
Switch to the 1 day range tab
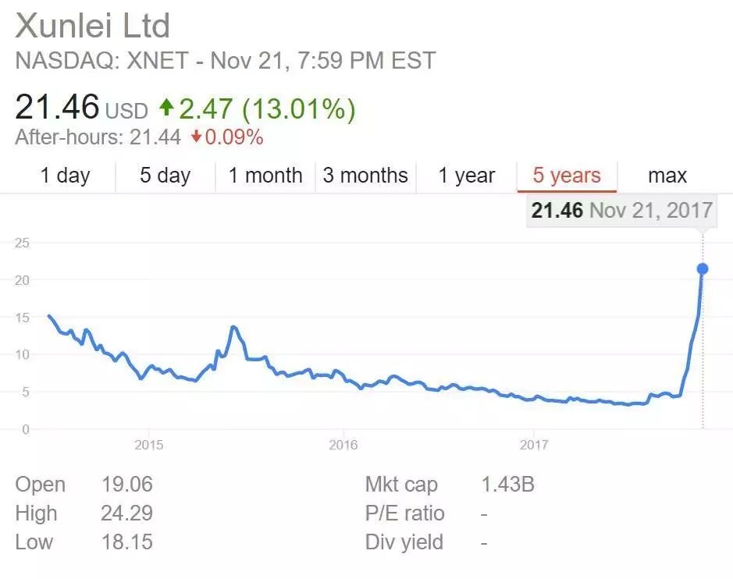[65, 176]
